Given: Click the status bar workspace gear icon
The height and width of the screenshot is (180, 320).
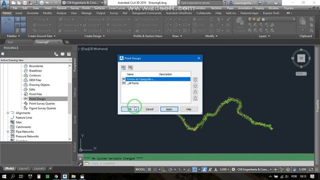Looking at the screenshot, I should pos(233,169).
